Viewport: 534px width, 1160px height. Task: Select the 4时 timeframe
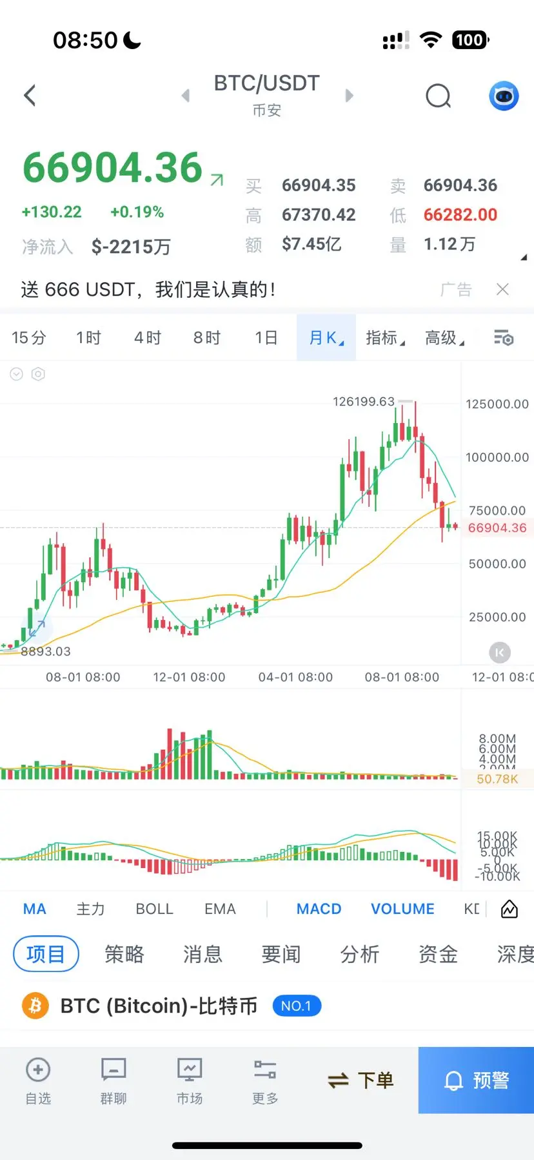coord(148,338)
